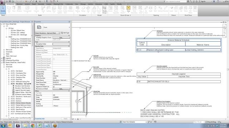
Task: Click the Level datum tool
Action: (171, 9)
